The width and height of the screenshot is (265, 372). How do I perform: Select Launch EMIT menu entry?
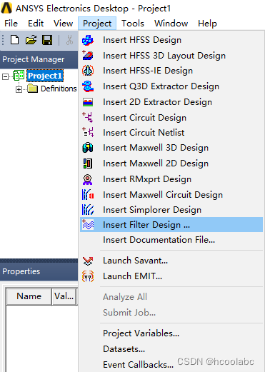click(171, 276)
